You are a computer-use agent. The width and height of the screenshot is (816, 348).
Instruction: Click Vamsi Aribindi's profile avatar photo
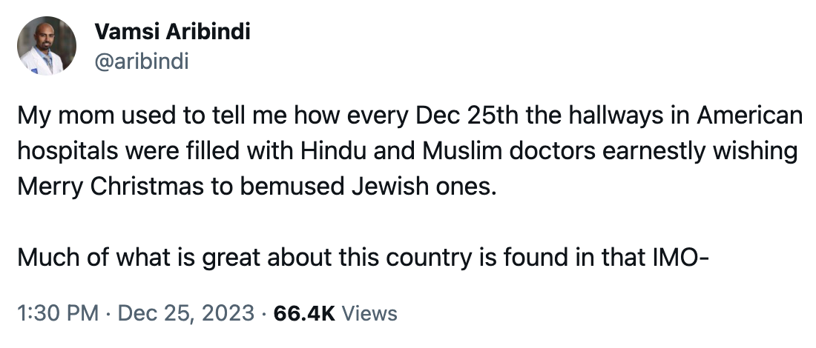tap(47, 46)
